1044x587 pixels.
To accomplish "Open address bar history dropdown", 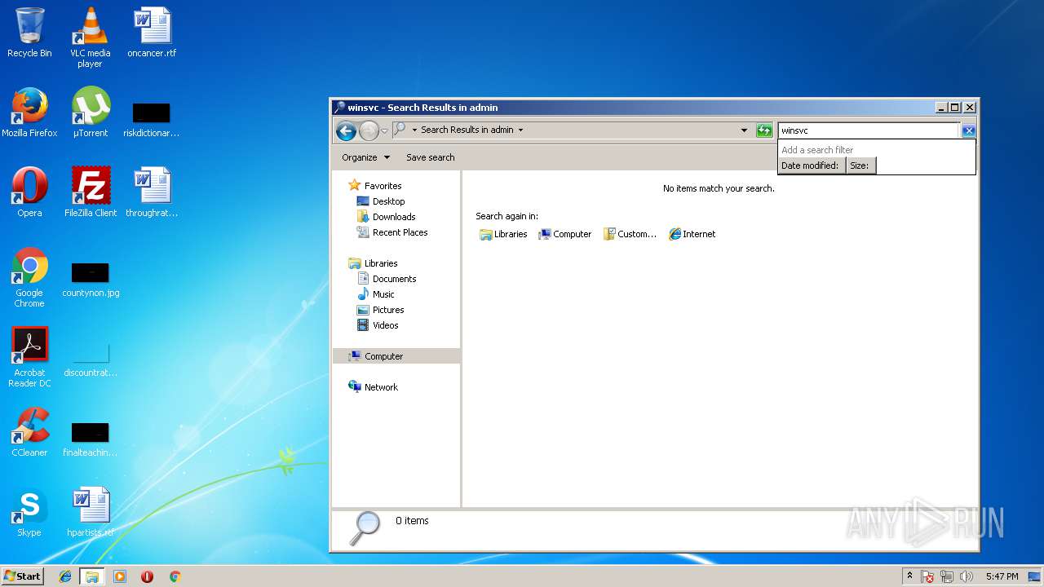I will coord(744,130).
